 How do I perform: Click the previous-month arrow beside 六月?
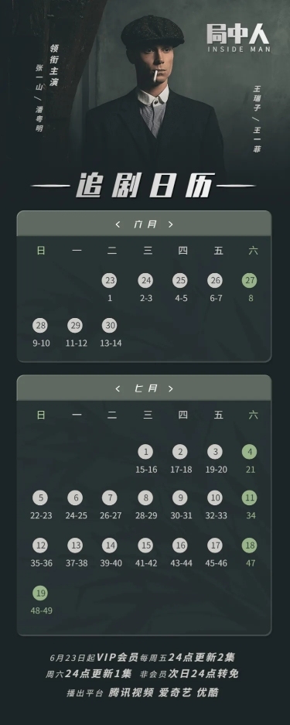pyautogui.click(x=118, y=224)
